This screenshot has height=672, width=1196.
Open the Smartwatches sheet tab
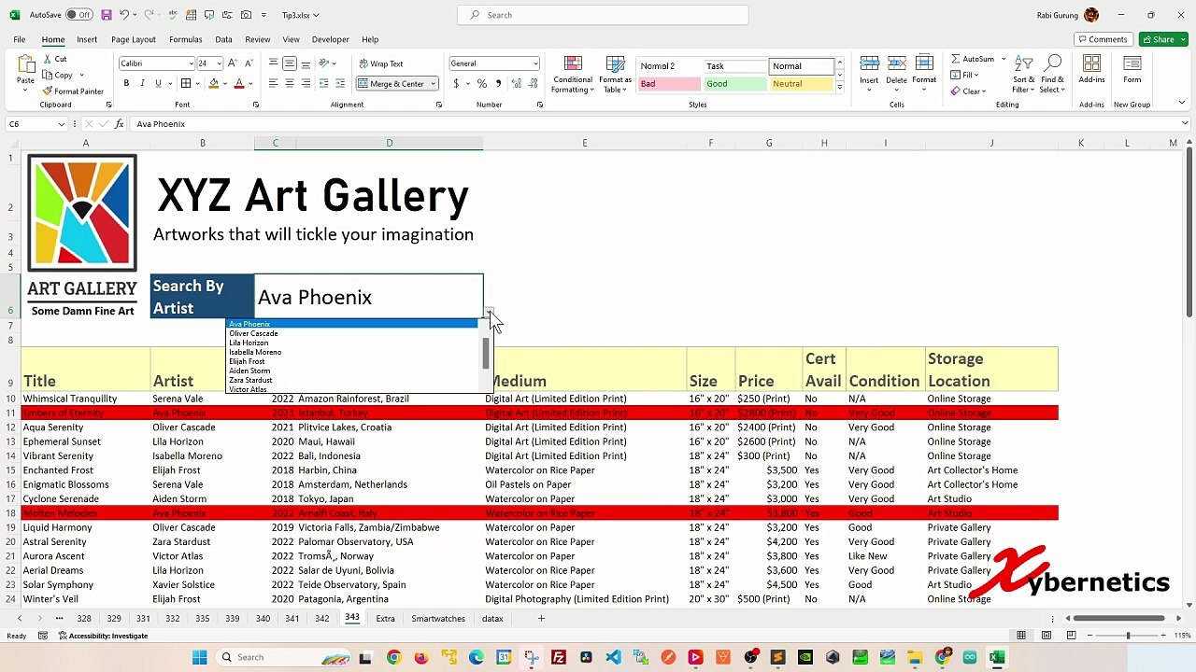(x=438, y=619)
